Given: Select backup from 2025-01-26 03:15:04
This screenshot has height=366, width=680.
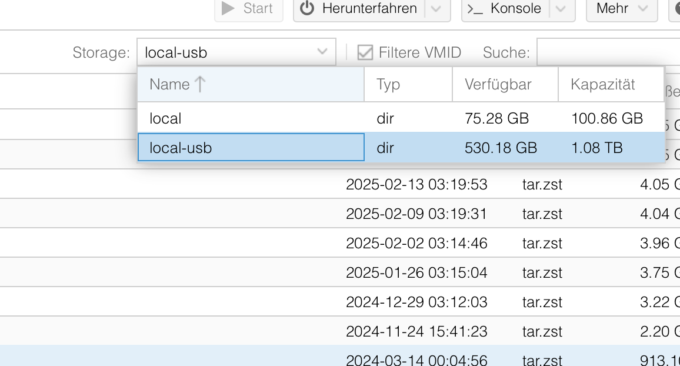Looking at the screenshot, I should point(416,272).
